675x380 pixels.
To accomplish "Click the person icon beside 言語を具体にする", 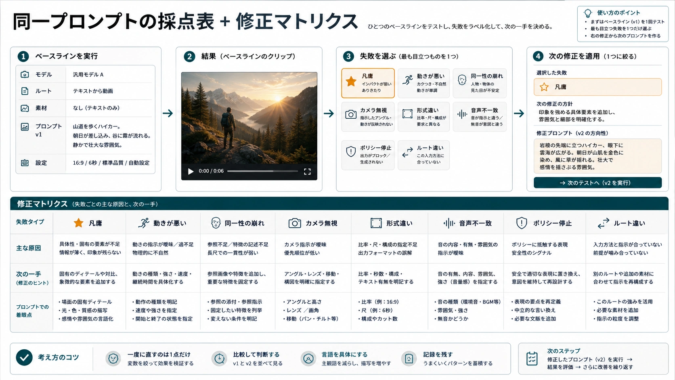I will 308,358.
